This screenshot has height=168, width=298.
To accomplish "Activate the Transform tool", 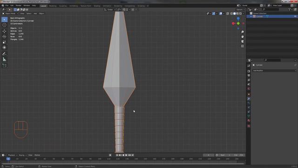I will pos(4,48).
